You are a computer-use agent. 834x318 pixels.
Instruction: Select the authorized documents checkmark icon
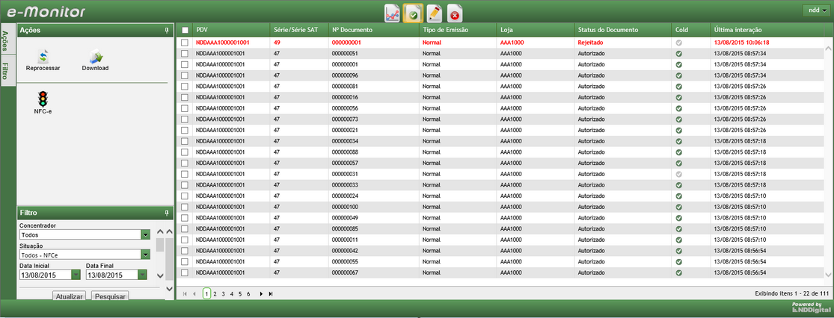pos(413,13)
